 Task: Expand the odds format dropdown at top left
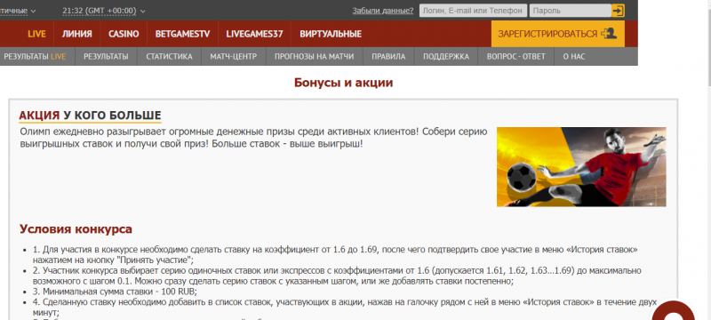point(18,11)
